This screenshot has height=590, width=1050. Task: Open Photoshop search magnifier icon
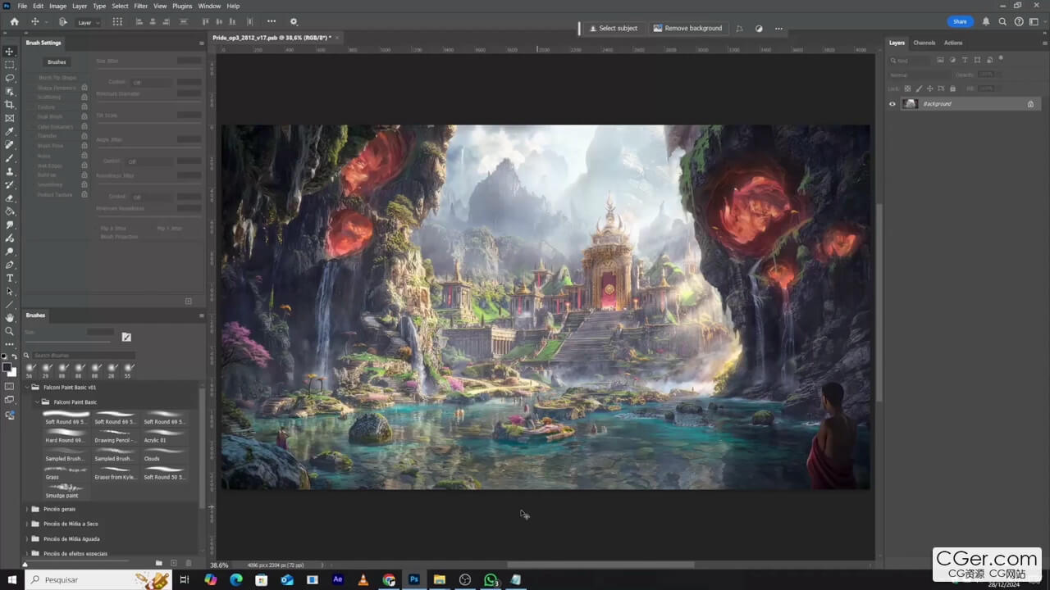(1002, 22)
